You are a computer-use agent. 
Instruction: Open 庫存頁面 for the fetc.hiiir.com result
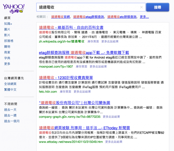65,92
